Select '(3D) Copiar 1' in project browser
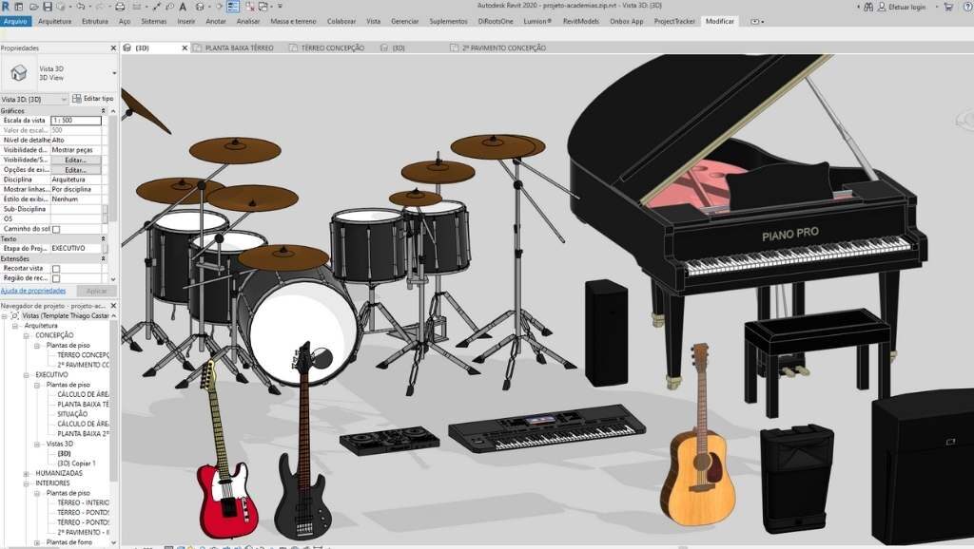 (x=78, y=463)
